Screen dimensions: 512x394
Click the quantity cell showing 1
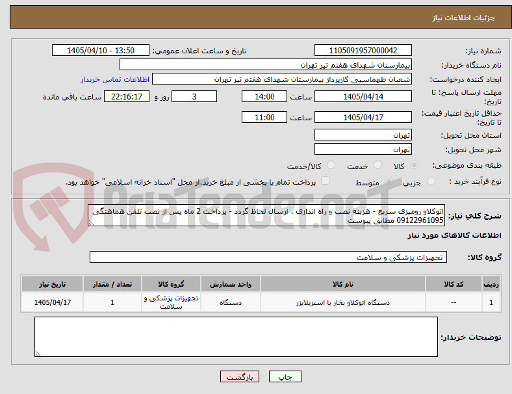pos(112,302)
